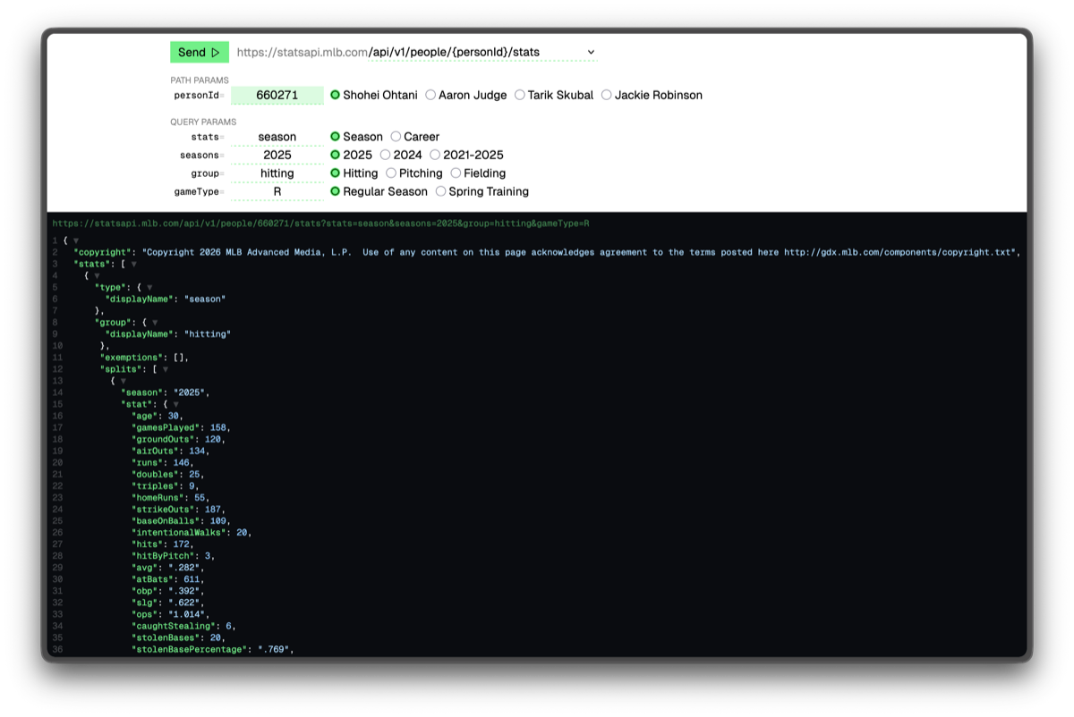Viewport: 1074px width, 717px height.
Task: Collapse the "group" object disclosure triangle
Action: click(x=156, y=322)
